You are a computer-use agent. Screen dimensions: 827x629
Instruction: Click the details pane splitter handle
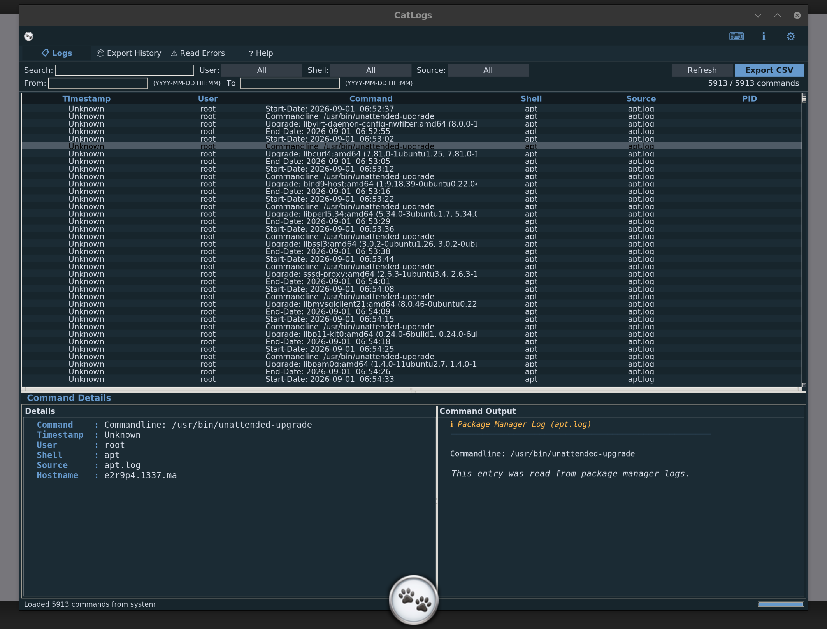tap(437, 501)
